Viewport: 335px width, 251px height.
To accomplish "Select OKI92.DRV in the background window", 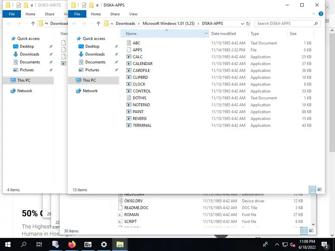I will coord(133,201).
